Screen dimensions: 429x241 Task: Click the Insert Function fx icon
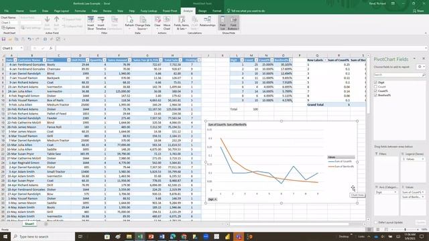51,48
